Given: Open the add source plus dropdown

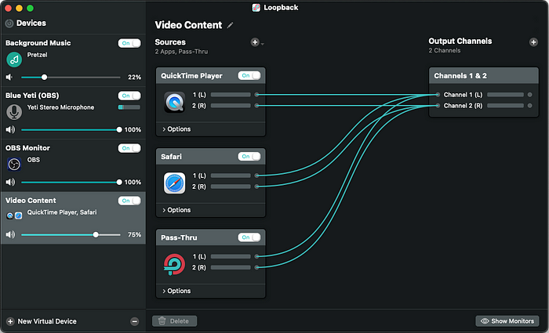Looking at the screenshot, I should 257,42.
